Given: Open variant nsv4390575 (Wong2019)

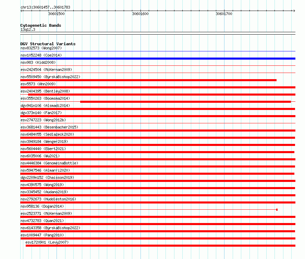Looking at the screenshot, I should tap(42, 185).
